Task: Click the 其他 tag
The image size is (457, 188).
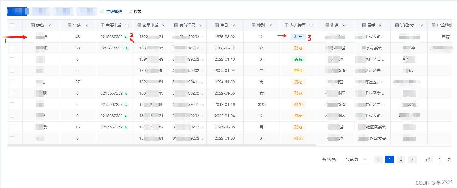Action: click(x=298, y=71)
